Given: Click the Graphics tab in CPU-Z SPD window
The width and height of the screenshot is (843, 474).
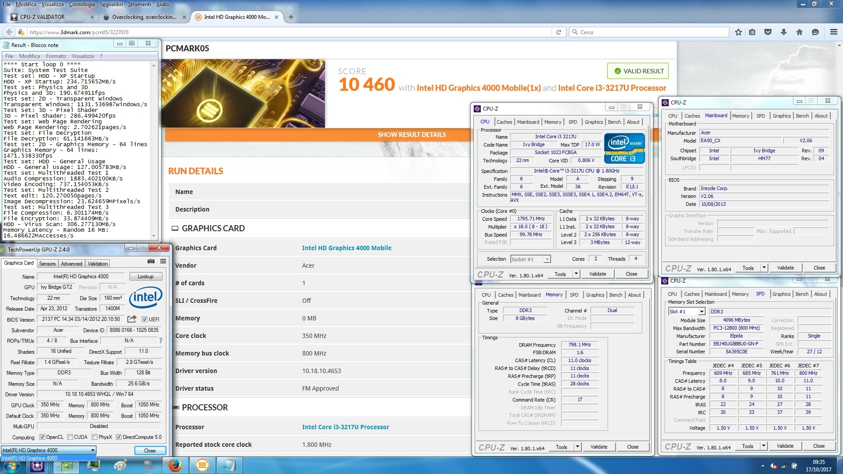Looking at the screenshot, I should click(x=781, y=294).
